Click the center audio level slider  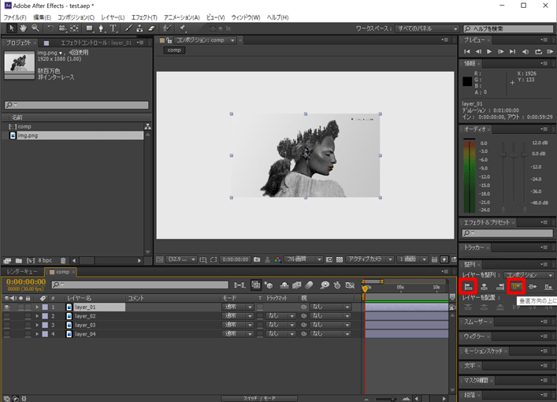coord(514,154)
